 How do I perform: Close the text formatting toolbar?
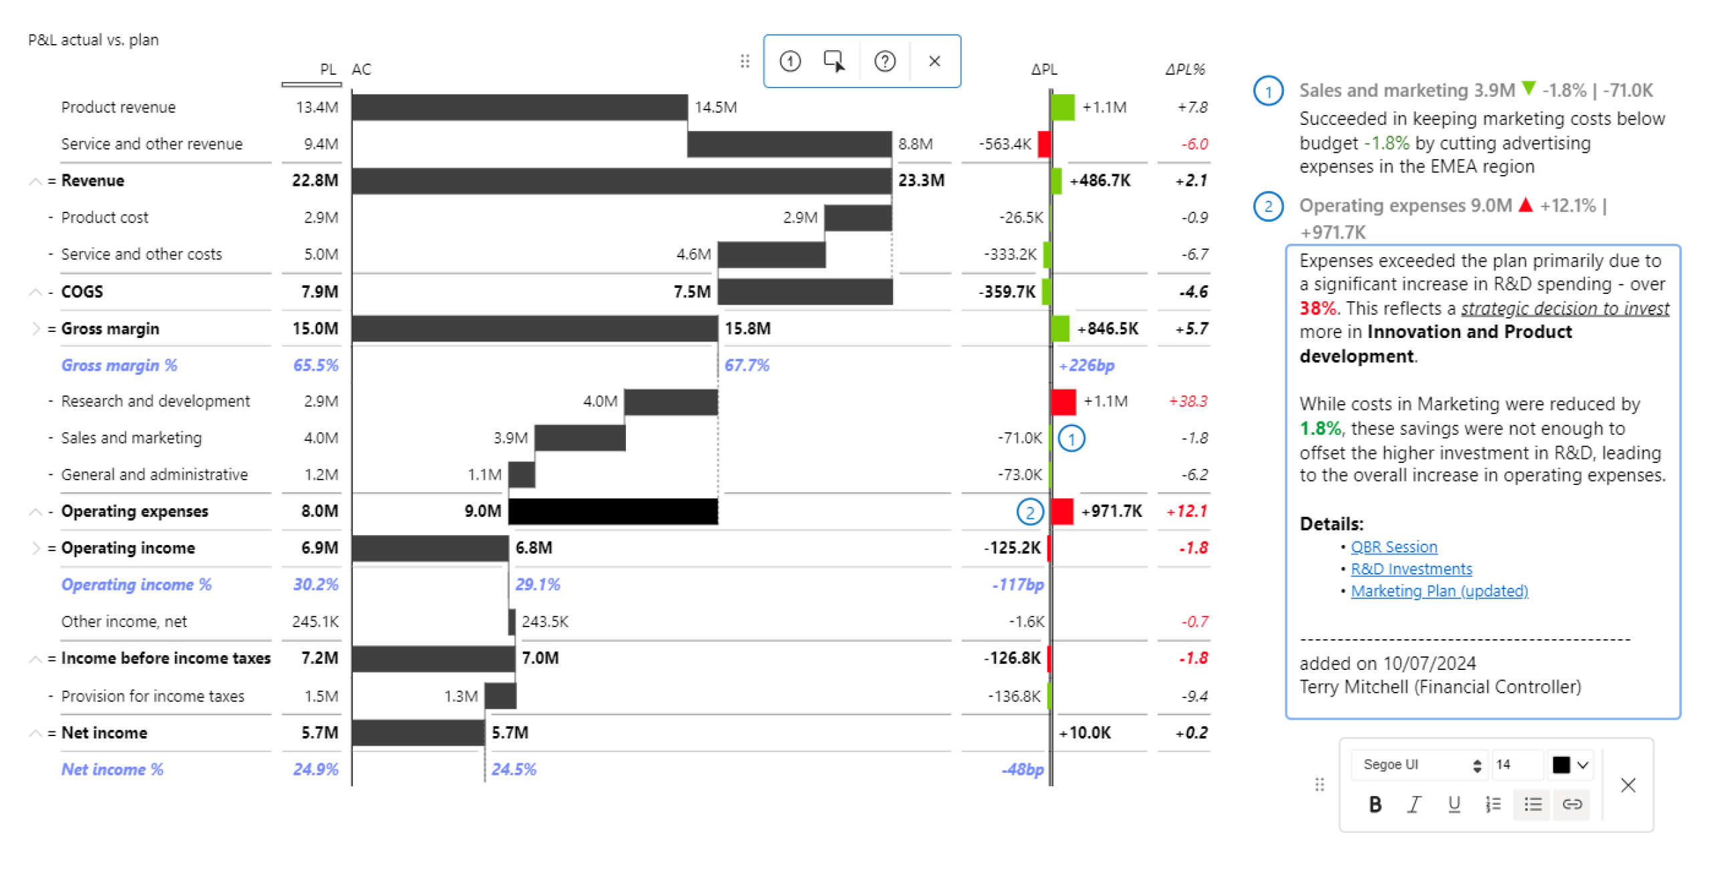(x=1628, y=785)
